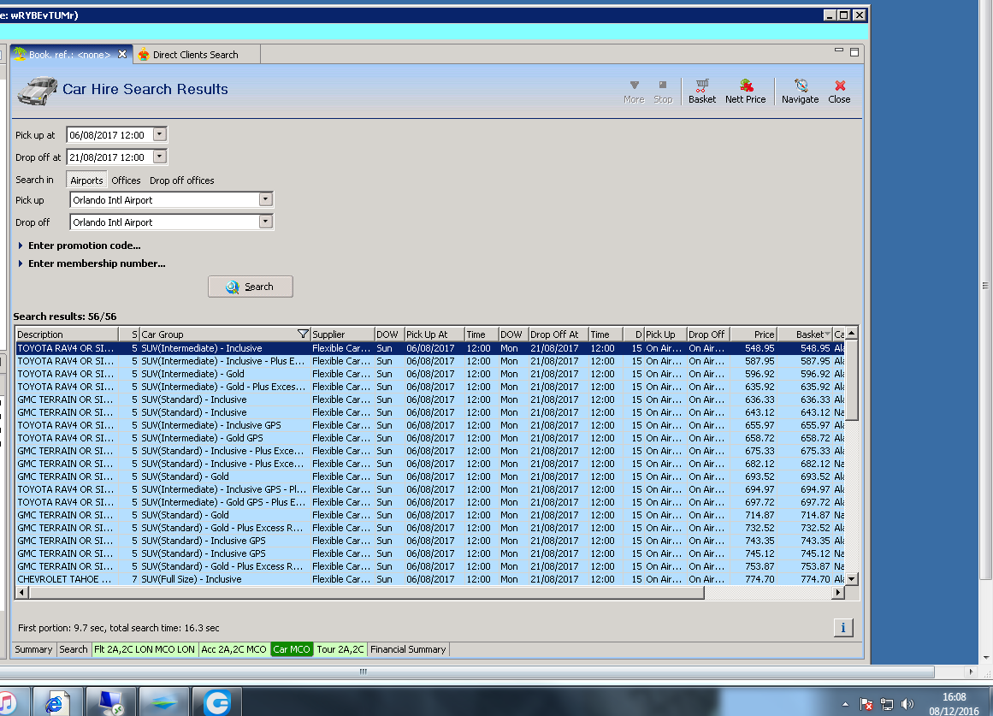Click the red Close toolbar icon
The height and width of the screenshot is (716, 993).
click(x=839, y=92)
